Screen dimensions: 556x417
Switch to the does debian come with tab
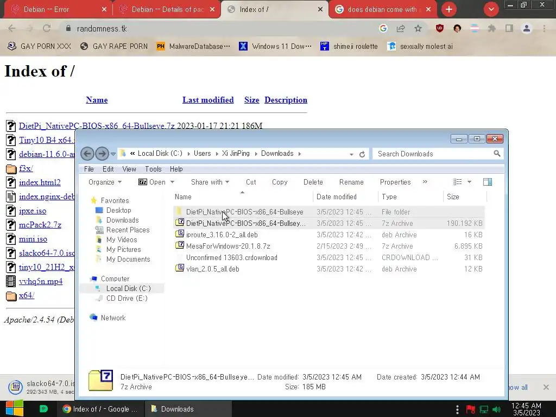pos(382,10)
